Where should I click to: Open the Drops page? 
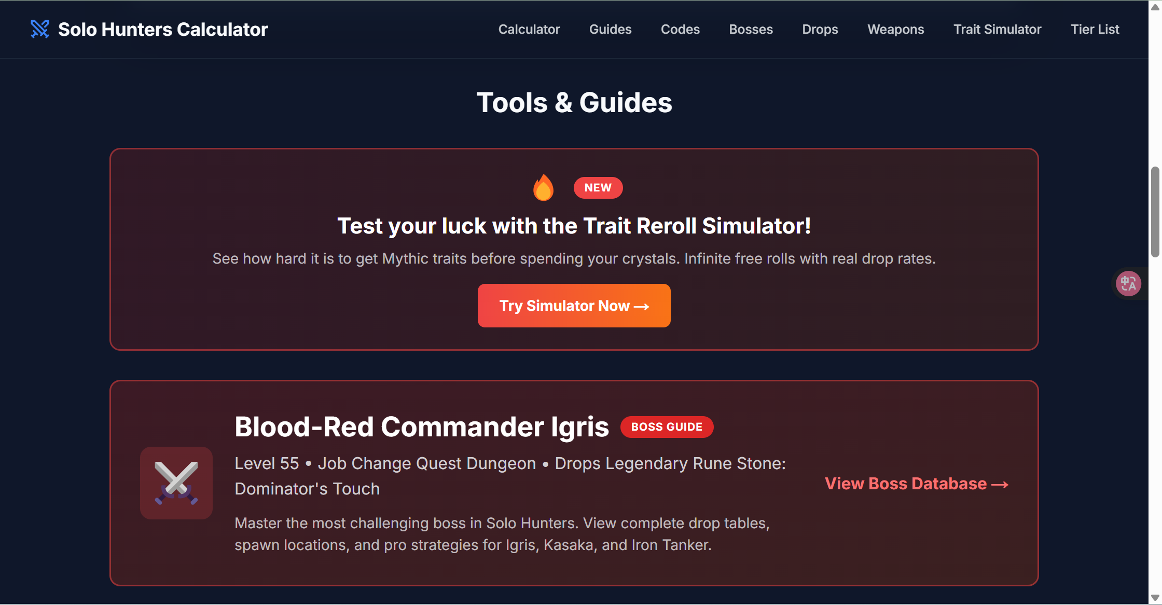point(820,30)
